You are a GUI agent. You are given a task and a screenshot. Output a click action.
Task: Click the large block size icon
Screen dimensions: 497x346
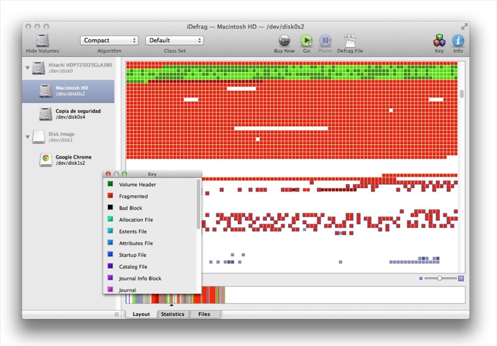(x=461, y=278)
